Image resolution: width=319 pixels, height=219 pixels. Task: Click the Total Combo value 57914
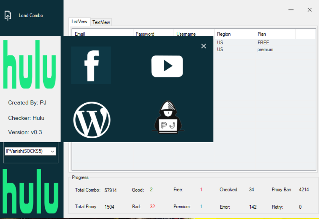point(110,190)
